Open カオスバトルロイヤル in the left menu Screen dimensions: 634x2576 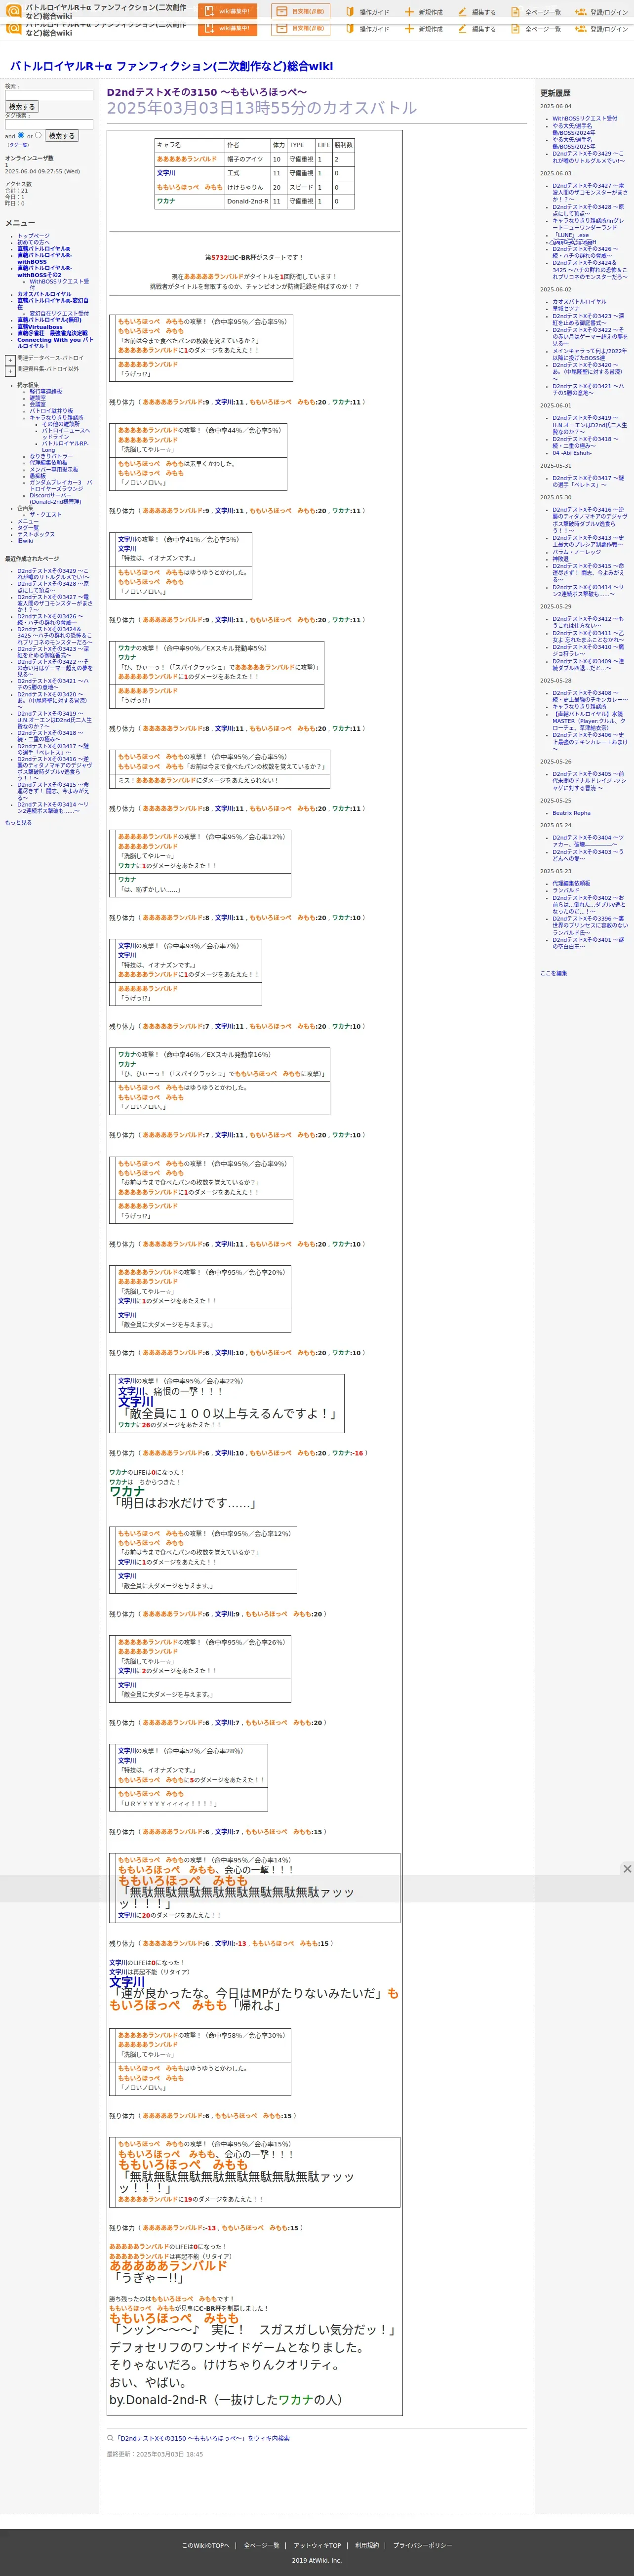[x=44, y=294]
